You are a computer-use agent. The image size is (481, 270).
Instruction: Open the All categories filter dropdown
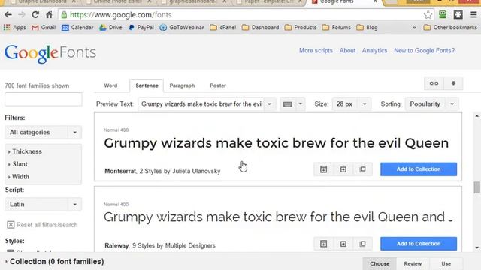[x=44, y=133]
